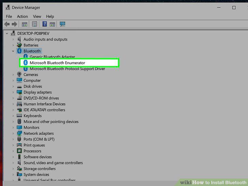Click the Print queues printer icon
248x186 pixels.
19,145
